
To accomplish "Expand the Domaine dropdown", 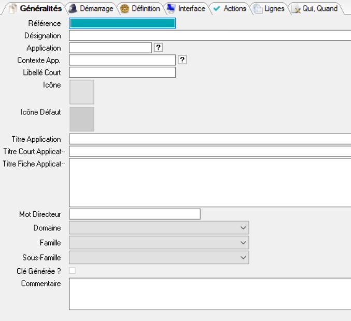I will [243, 228].
